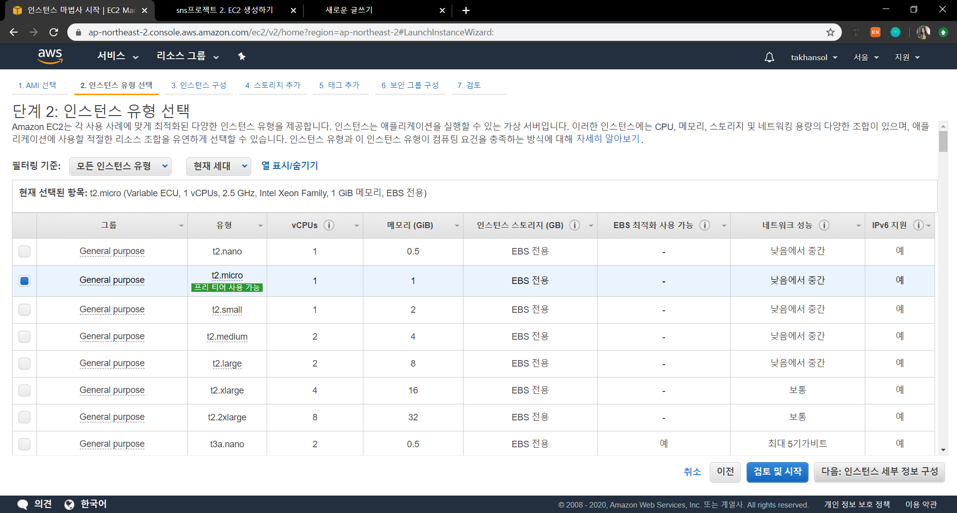This screenshot has height=513, width=957.
Task: Select the t2.nano instance checkbox
Action: tap(24, 252)
